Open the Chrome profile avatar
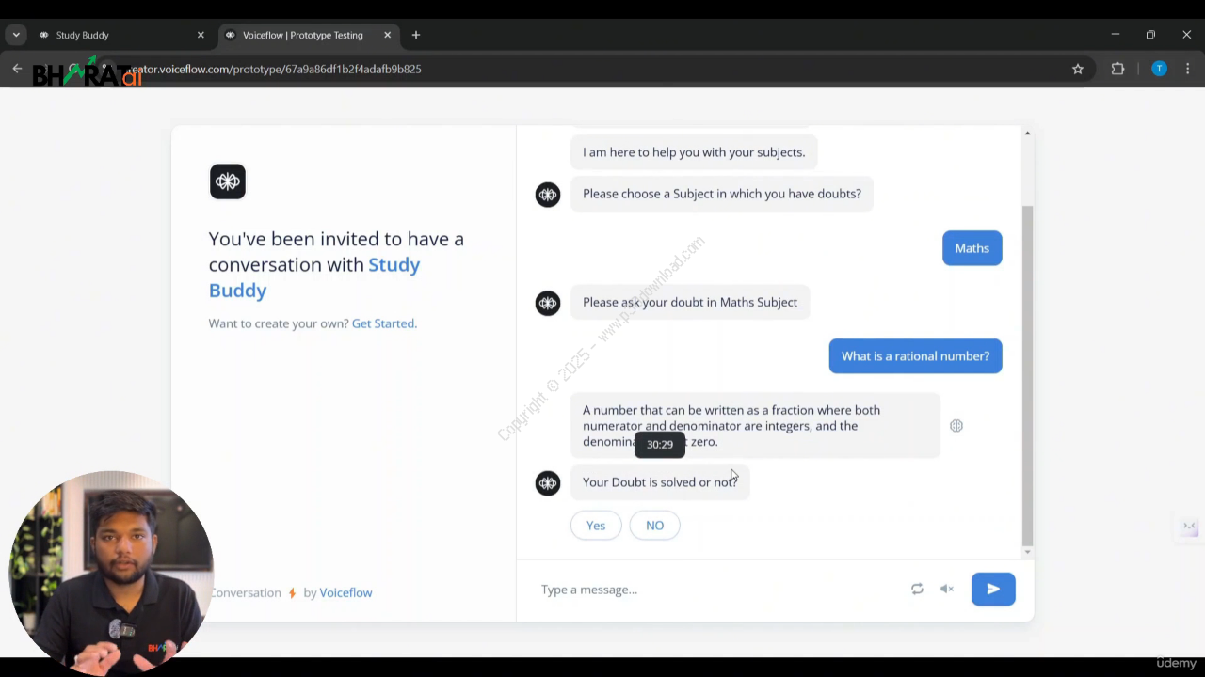 click(1159, 69)
